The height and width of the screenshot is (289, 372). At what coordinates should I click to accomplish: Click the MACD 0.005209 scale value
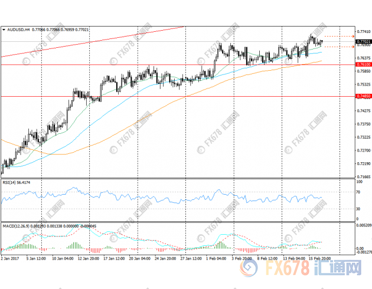click(x=363, y=225)
